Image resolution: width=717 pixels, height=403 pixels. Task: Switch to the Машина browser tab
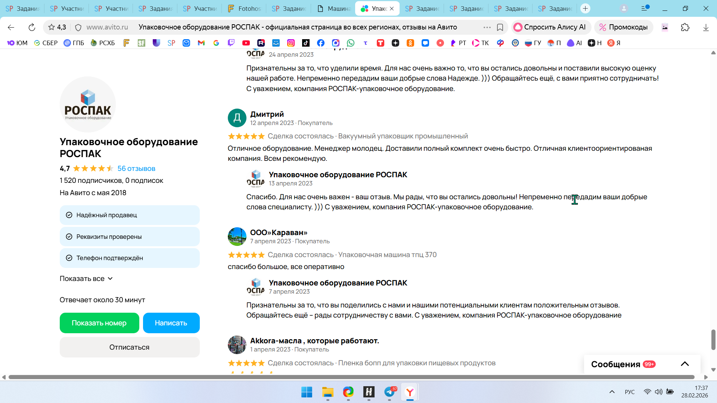(334, 8)
